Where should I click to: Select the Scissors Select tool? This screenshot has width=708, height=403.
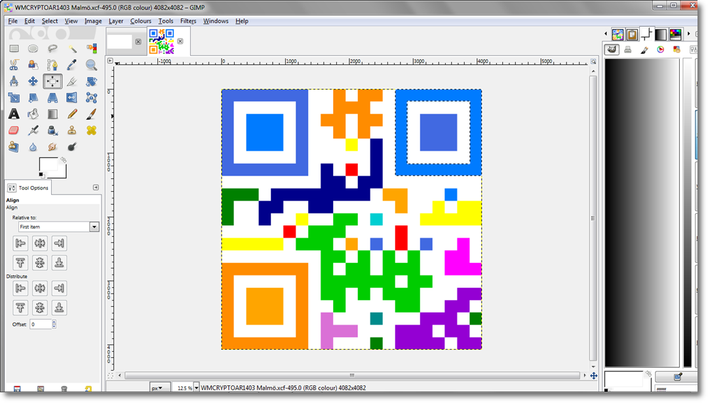pyautogui.click(x=14, y=65)
